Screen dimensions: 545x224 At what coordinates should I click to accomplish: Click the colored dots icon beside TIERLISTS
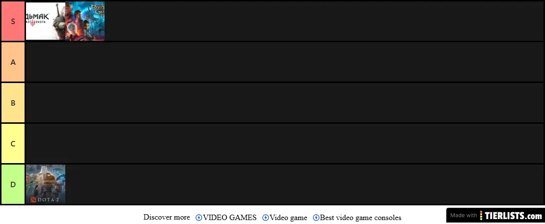tap(482, 216)
